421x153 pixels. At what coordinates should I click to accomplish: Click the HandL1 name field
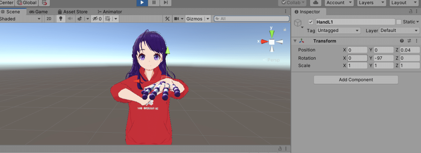[355, 22]
